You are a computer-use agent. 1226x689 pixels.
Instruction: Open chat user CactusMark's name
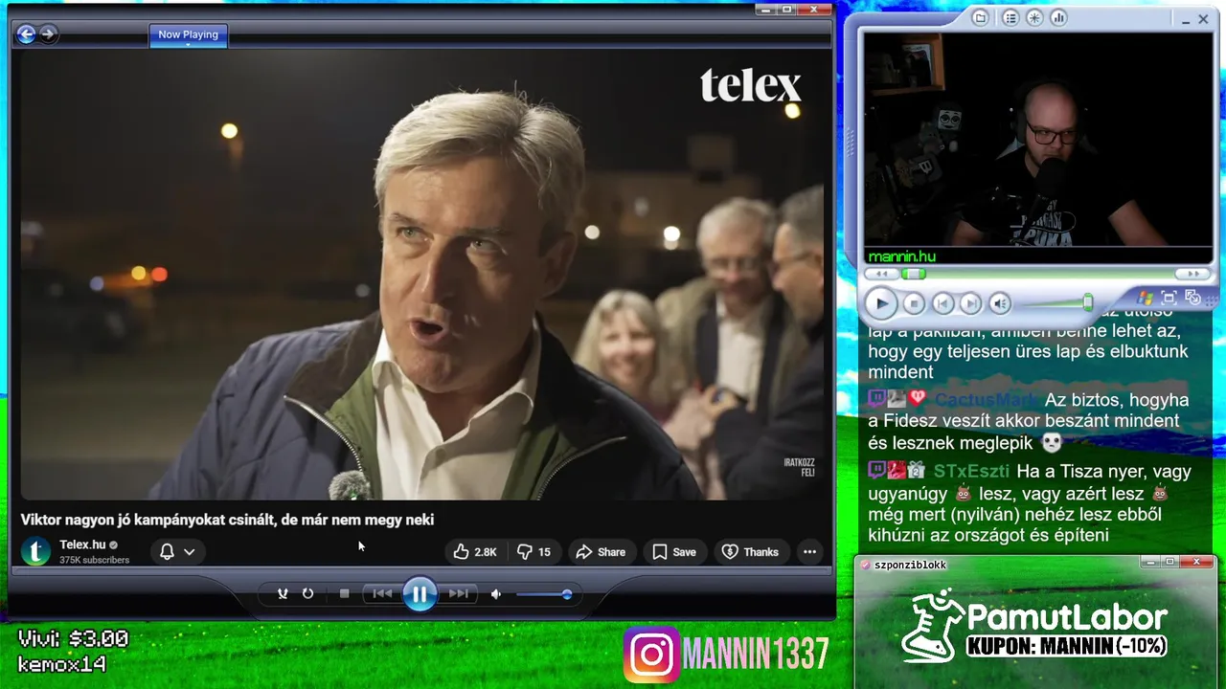(986, 400)
